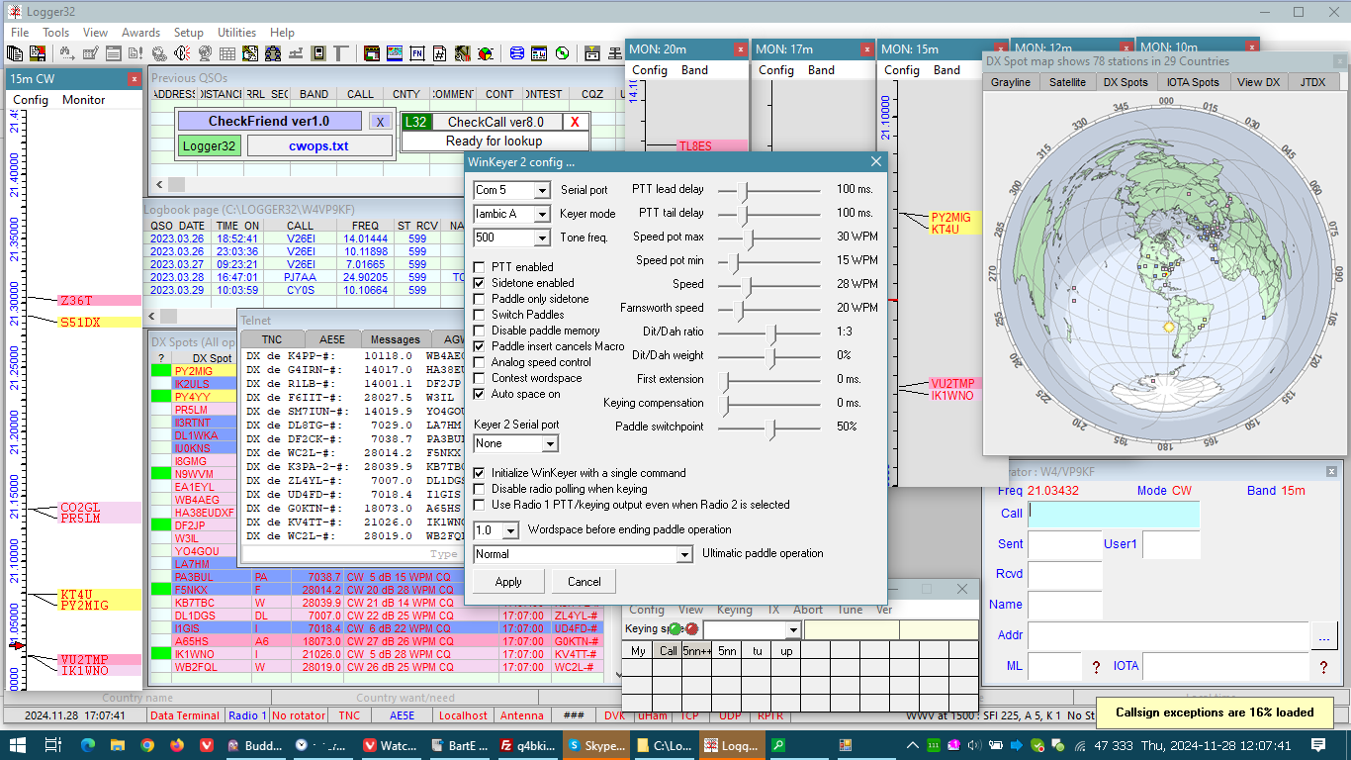Click the blue striped globe toolbar icon
Screen dimensions: 1351x760
click(517, 52)
